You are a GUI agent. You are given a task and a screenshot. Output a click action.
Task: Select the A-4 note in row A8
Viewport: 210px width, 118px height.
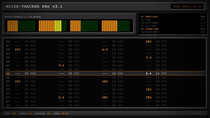[x=105, y=49]
